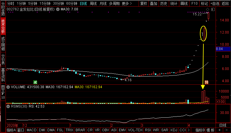Screen dimensions: 231x133
Task: Click the diamond icon near the 15.22 price
Action: 208,10
